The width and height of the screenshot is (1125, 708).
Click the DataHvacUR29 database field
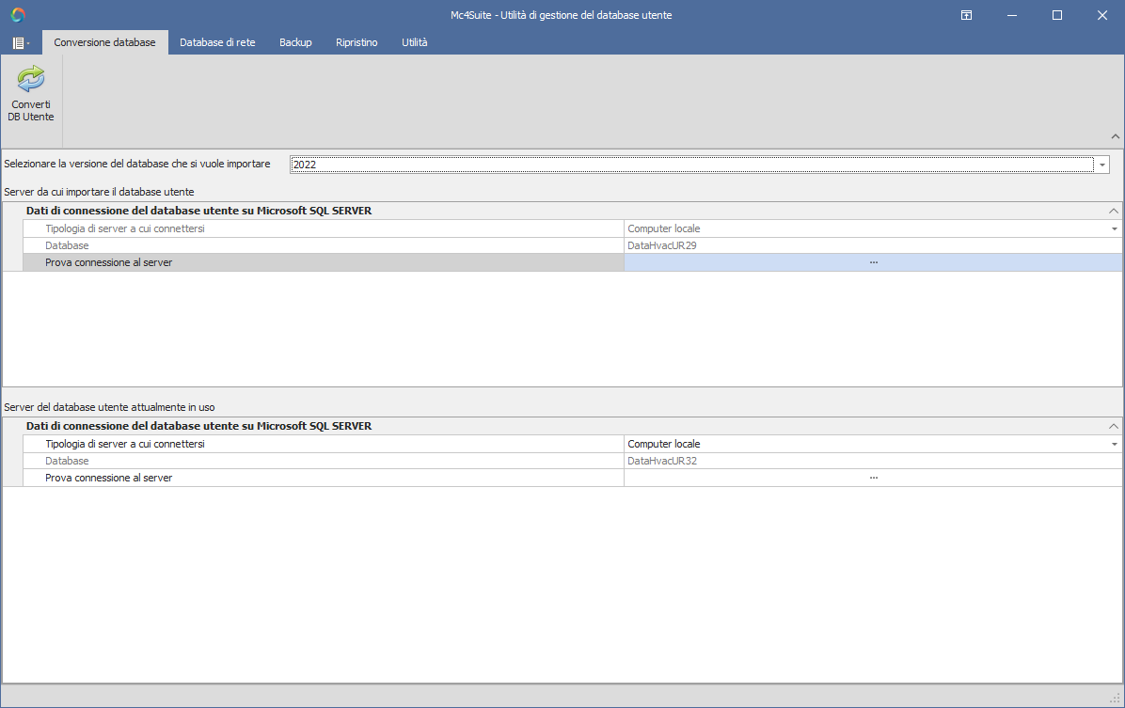(x=872, y=245)
